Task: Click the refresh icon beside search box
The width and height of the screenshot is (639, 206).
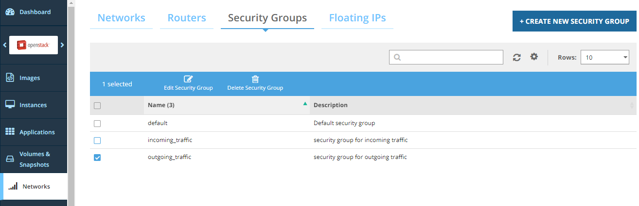Action: [517, 57]
